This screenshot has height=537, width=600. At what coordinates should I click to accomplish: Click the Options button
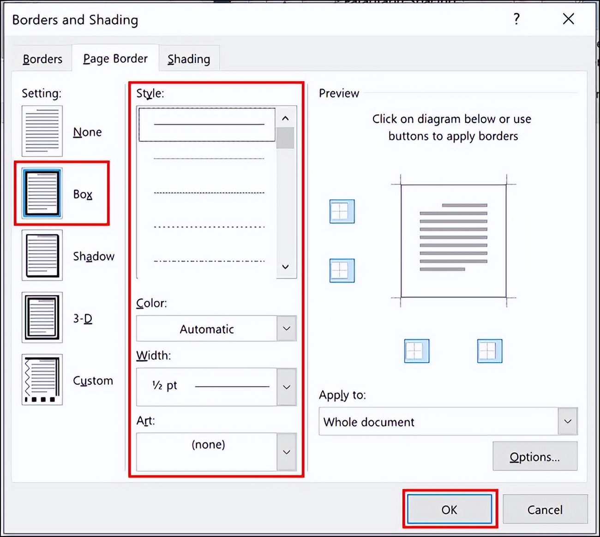[x=534, y=456]
